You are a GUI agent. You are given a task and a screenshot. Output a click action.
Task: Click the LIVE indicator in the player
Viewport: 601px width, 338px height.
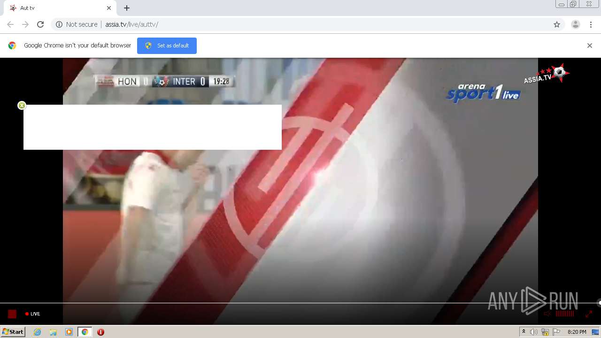click(x=33, y=314)
